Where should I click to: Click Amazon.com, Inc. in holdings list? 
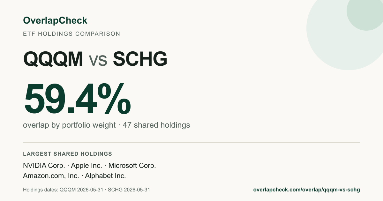tap(51, 176)
